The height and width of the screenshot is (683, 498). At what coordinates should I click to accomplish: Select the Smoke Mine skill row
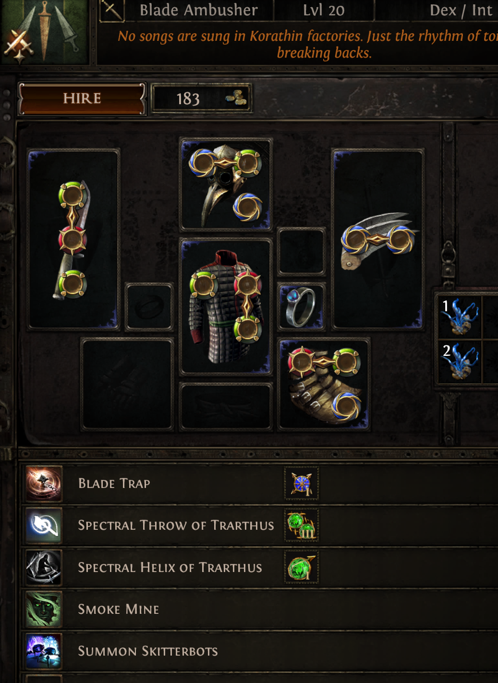[259, 610]
